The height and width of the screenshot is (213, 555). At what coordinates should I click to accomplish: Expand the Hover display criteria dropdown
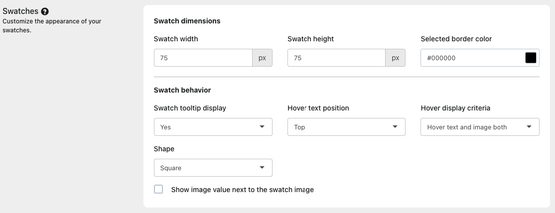pyautogui.click(x=479, y=127)
